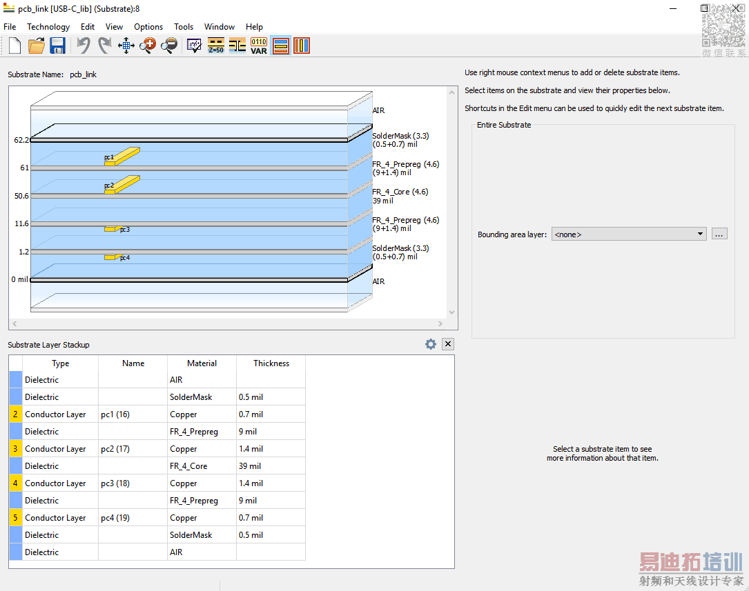Click the Type column header
Screen dimensions: 749x591
[x=60, y=363]
